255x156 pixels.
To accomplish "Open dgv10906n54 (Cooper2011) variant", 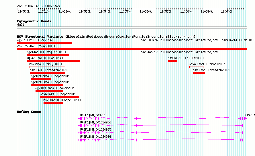I will (51, 82).
